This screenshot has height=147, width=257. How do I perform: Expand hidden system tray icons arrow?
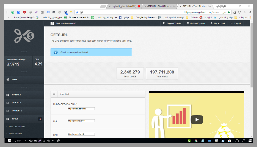(53, 141)
